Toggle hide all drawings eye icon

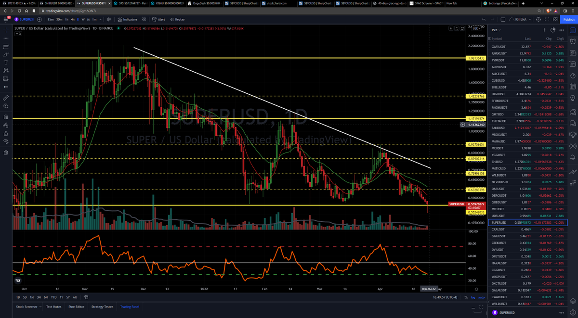click(x=5, y=141)
